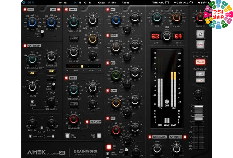Click the green MF frequency knob
The width and height of the screenshot is (233, 158).
click(116, 75)
